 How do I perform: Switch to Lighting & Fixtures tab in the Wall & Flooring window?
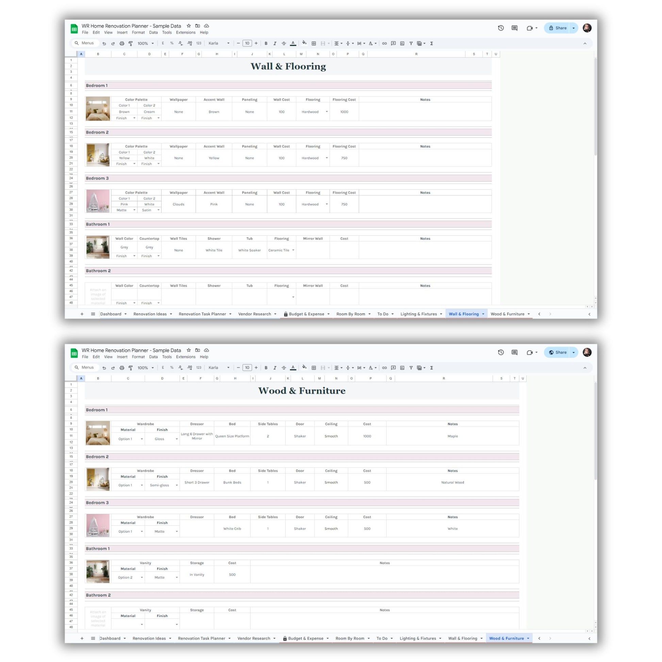coord(418,314)
